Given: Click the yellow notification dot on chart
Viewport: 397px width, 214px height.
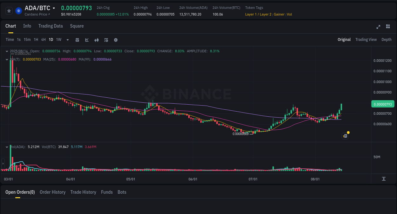Looking at the screenshot, I should 348,132.
